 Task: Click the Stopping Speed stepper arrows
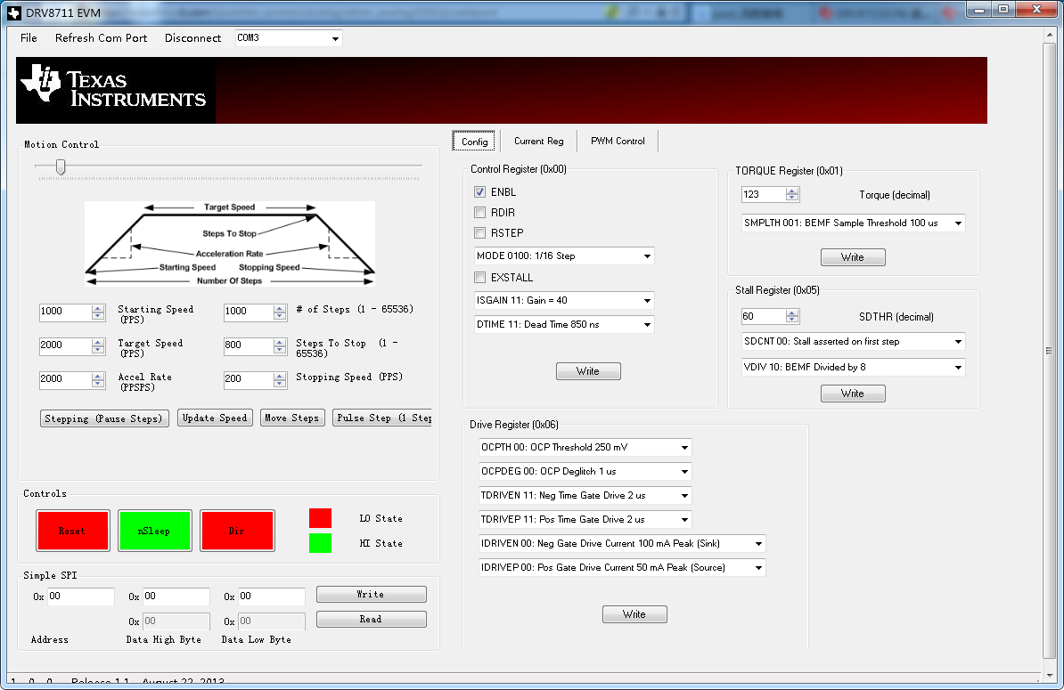click(280, 379)
